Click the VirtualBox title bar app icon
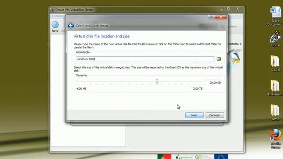 pos(52,10)
